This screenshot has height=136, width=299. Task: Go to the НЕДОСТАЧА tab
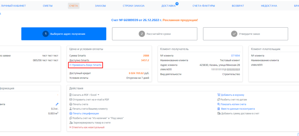(x=269, y=6)
